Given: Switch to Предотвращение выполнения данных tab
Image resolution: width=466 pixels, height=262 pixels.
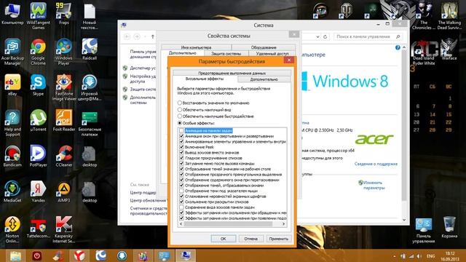Looking at the screenshot, I should pyautogui.click(x=232, y=73).
